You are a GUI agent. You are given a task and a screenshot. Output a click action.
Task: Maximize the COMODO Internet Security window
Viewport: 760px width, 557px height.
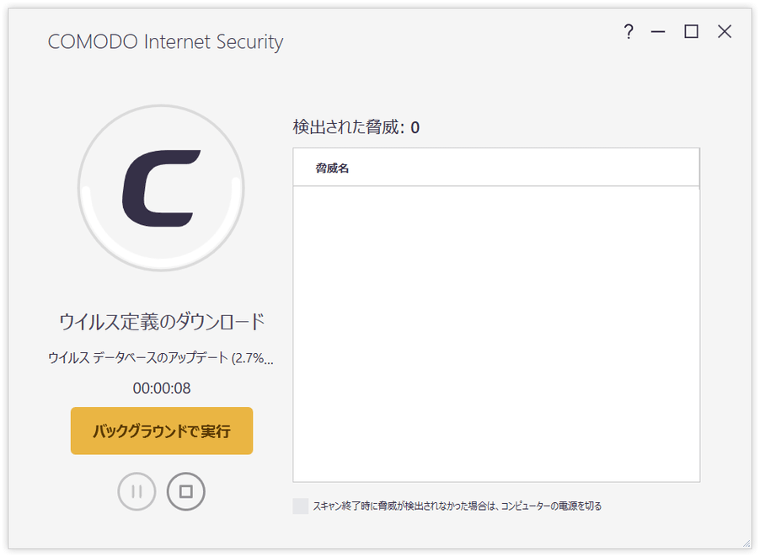691,32
